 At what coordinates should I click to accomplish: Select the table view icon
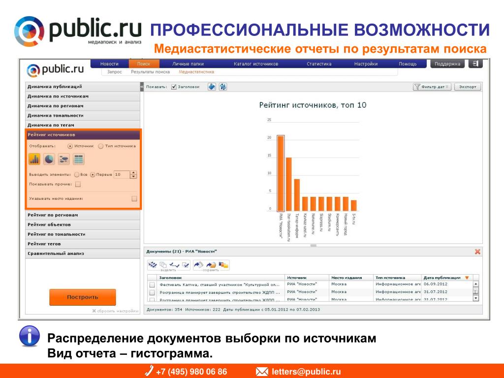pyautogui.click(x=78, y=159)
